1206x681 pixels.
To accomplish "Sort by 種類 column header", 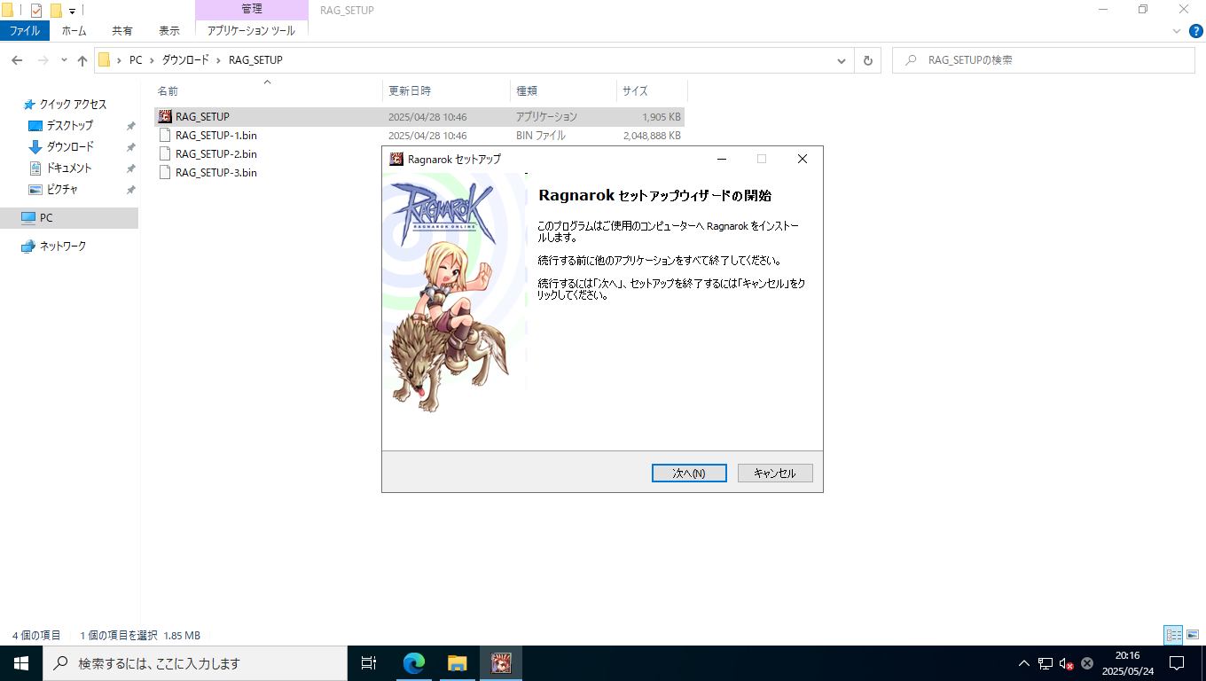I will pyautogui.click(x=564, y=90).
